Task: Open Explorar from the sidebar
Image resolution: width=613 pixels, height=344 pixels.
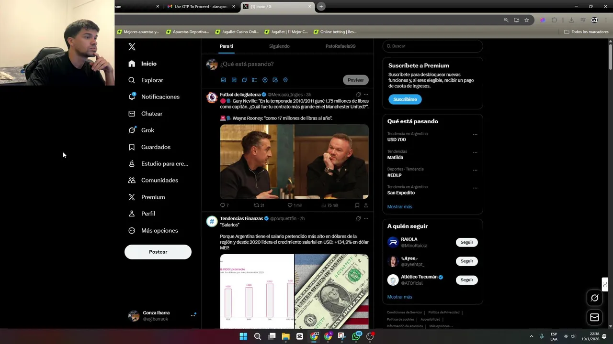Action: click(x=146, y=80)
